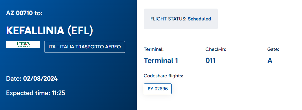The width and height of the screenshot is (302, 110).
Task: Click the Codeshare flights label
Action: pos(164,76)
